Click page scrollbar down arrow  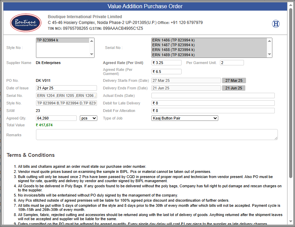pos(291,222)
